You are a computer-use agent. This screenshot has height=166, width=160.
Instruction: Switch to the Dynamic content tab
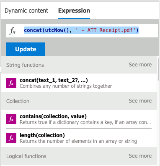point(26,11)
